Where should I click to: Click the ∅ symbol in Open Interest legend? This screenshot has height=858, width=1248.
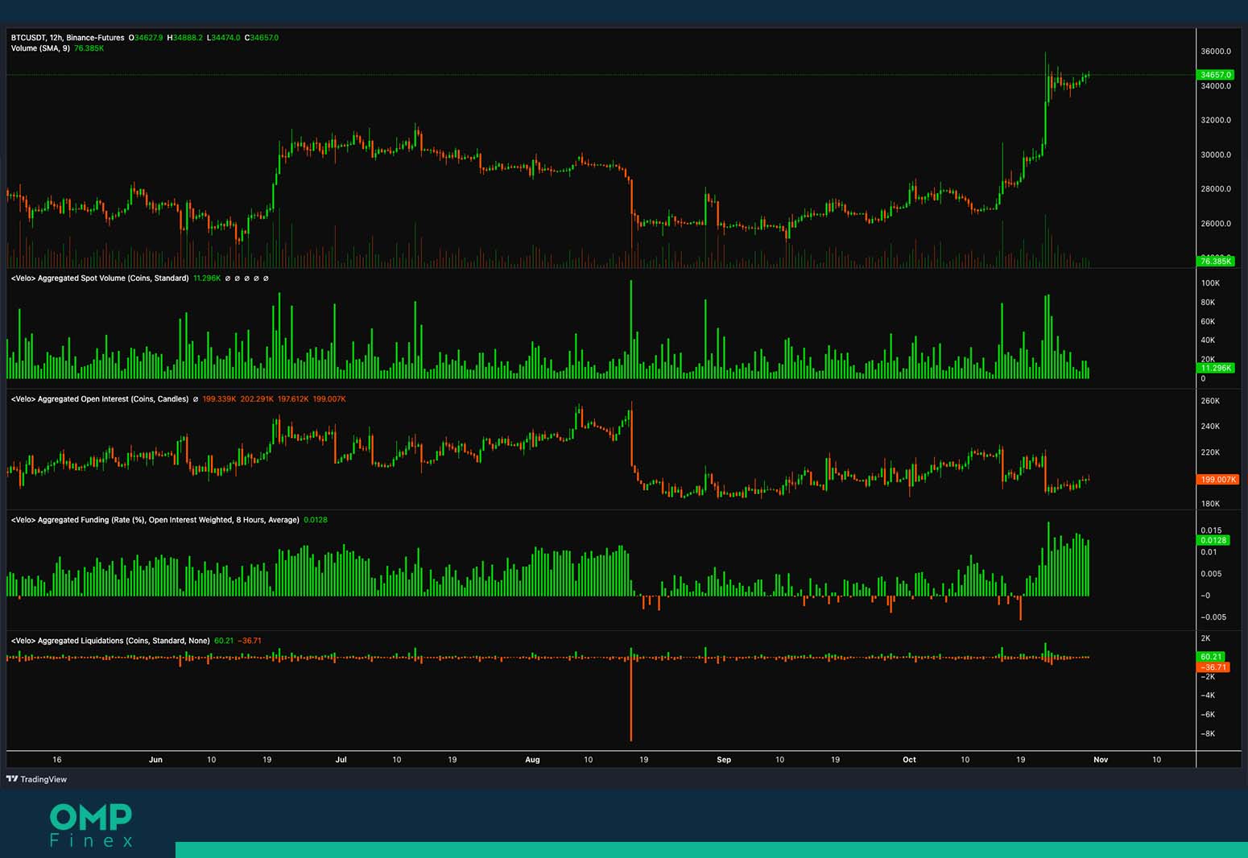pyautogui.click(x=196, y=399)
